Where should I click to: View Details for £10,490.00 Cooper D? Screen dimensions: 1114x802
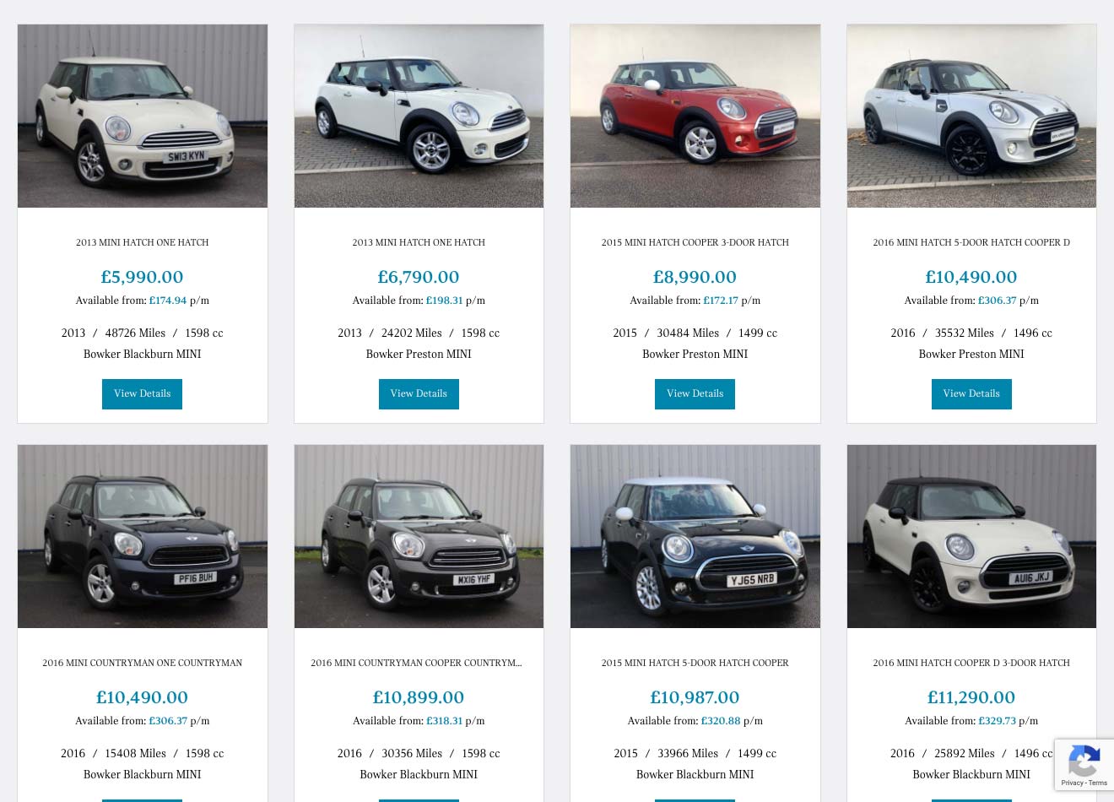[971, 394]
